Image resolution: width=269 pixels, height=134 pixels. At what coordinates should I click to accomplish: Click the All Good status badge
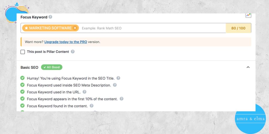pos(52,67)
